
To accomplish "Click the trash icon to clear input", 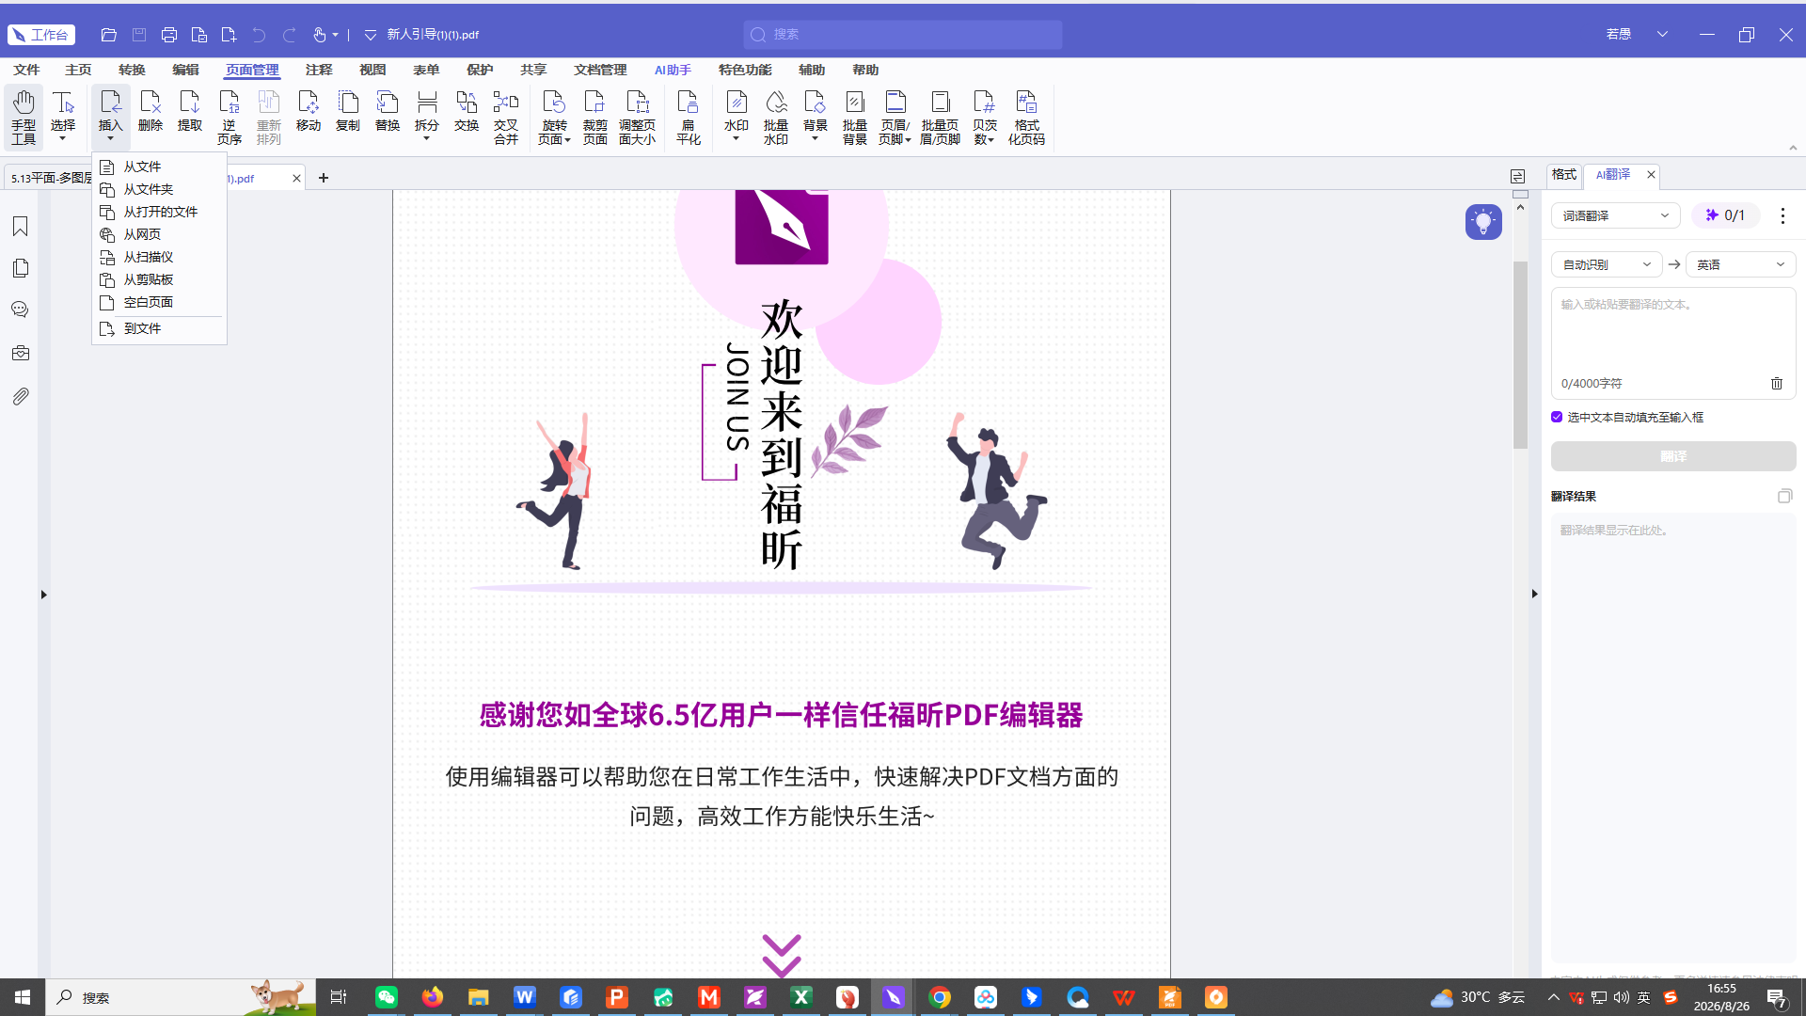I will click(1777, 383).
